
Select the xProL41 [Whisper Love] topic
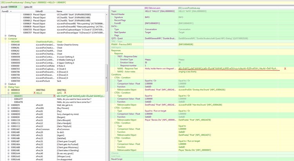tap(53, 157)
